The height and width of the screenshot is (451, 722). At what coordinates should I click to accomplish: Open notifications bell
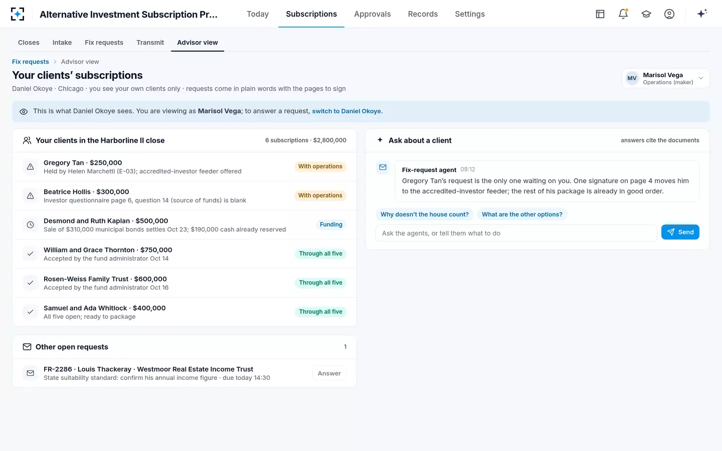coord(623,14)
